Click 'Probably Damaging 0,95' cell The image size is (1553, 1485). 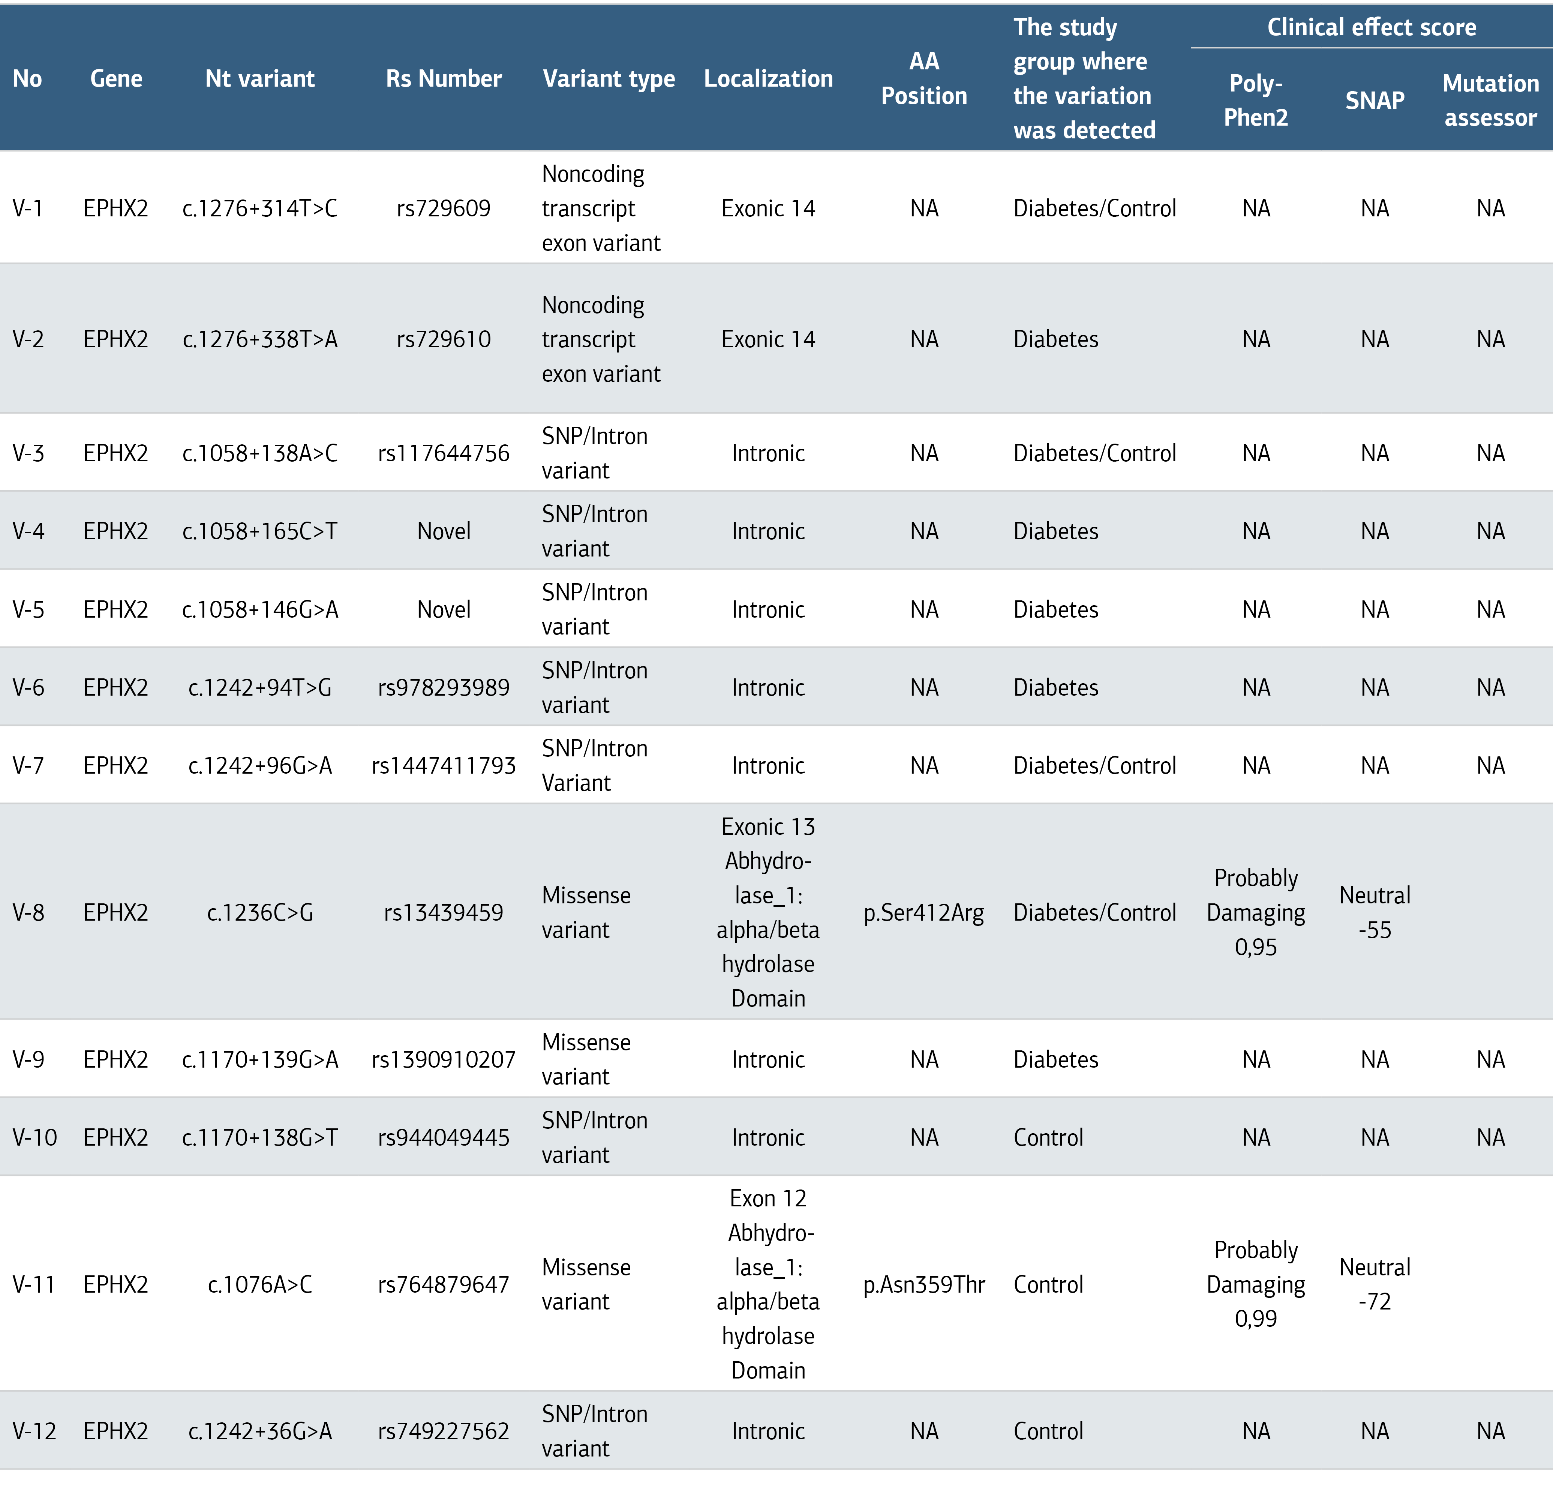(1255, 912)
